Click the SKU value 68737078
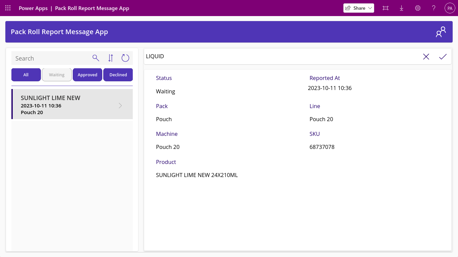Image resolution: width=458 pixels, height=257 pixels. click(x=322, y=147)
